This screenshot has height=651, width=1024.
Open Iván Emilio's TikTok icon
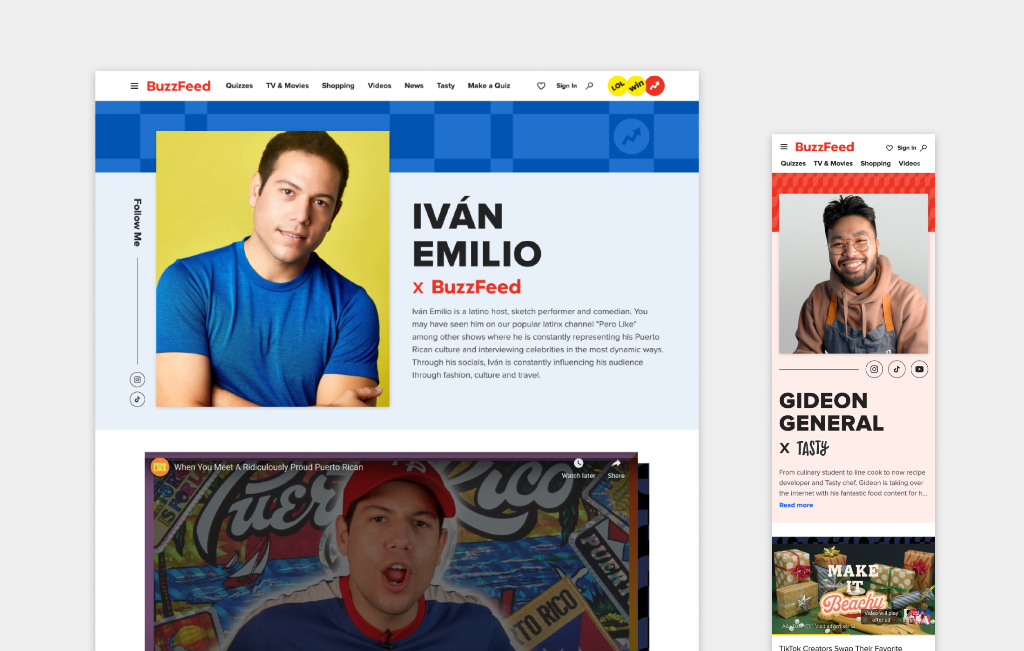[x=137, y=399]
